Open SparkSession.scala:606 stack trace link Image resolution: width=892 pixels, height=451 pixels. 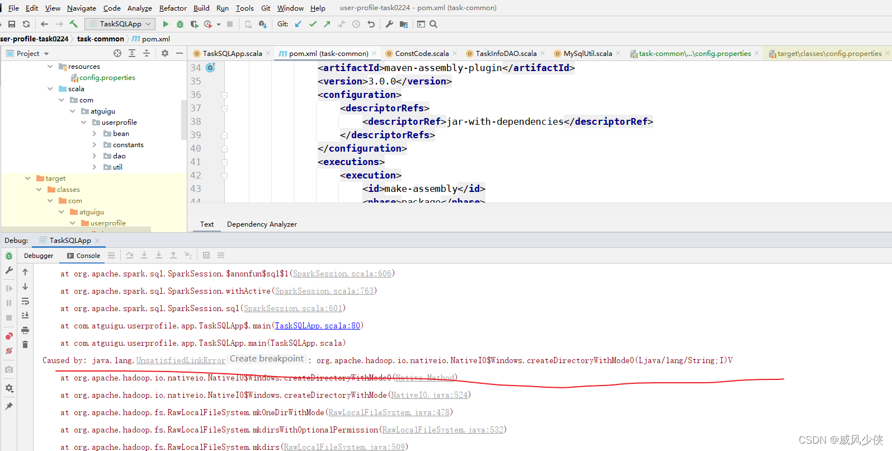click(x=342, y=274)
